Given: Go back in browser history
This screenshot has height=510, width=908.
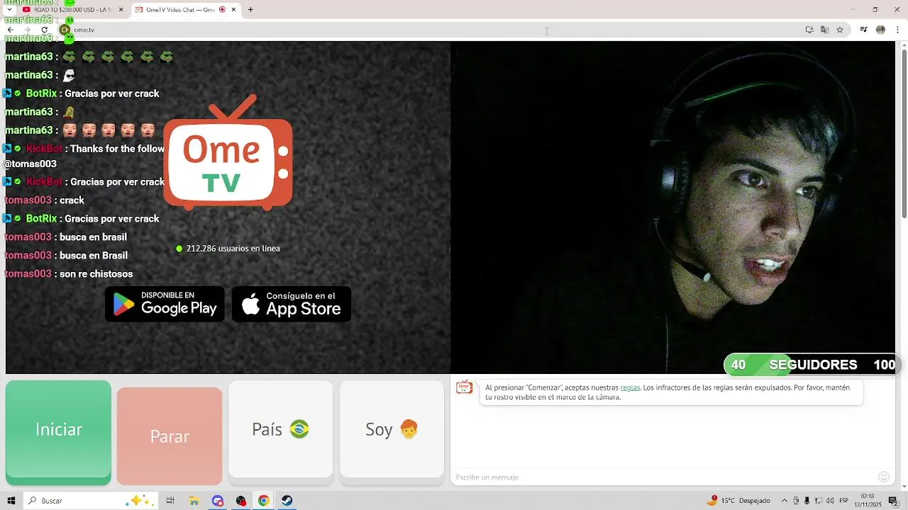Looking at the screenshot, I should click(x=10, y=30).
